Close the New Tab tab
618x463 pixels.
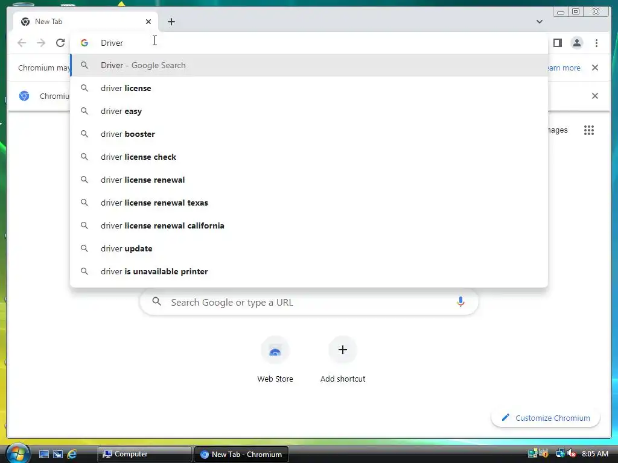(148, 22)
